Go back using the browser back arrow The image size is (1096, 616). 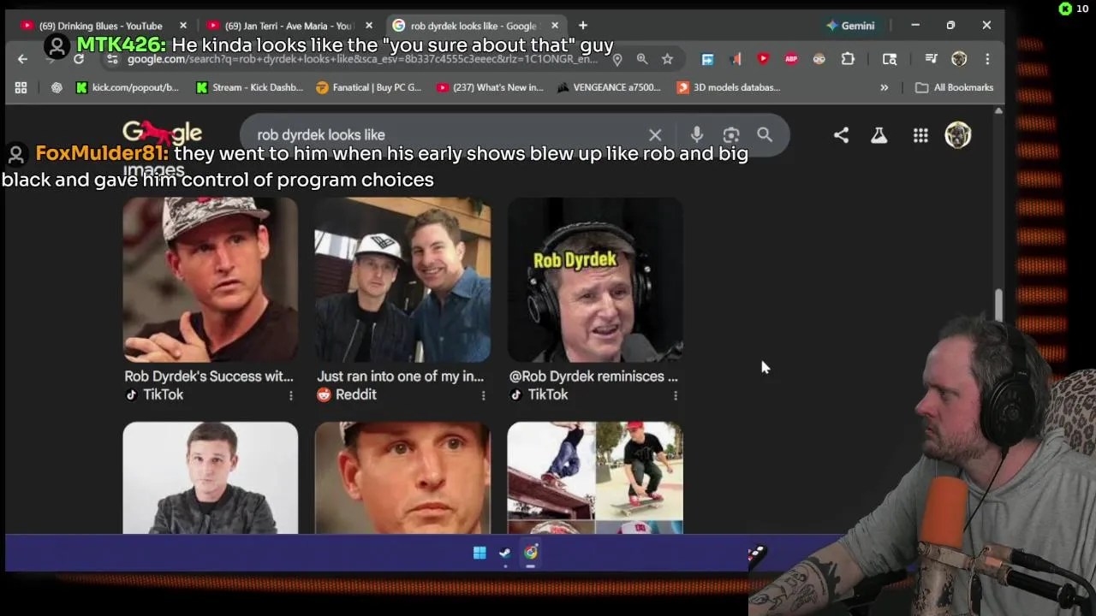[x=22, y=59]
